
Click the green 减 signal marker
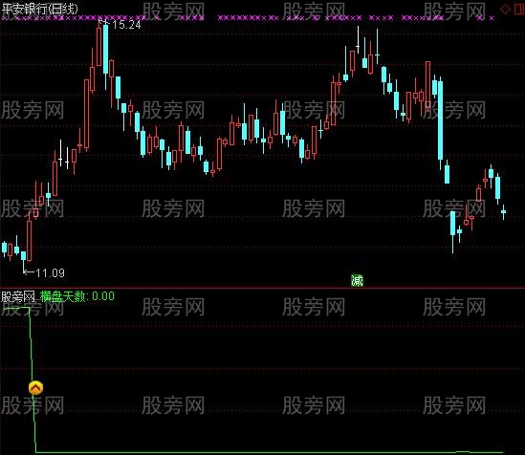(357, 280)
